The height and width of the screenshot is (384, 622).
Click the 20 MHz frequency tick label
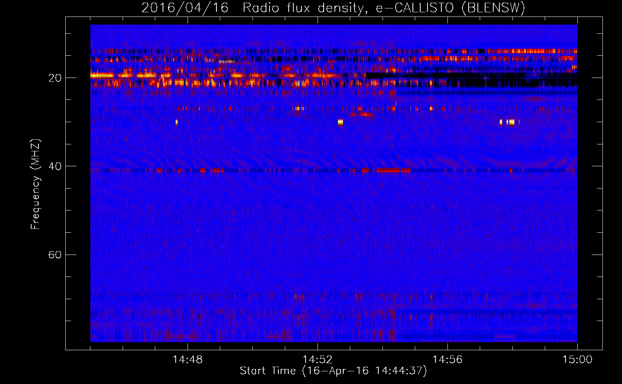click(x=55, y=78)
